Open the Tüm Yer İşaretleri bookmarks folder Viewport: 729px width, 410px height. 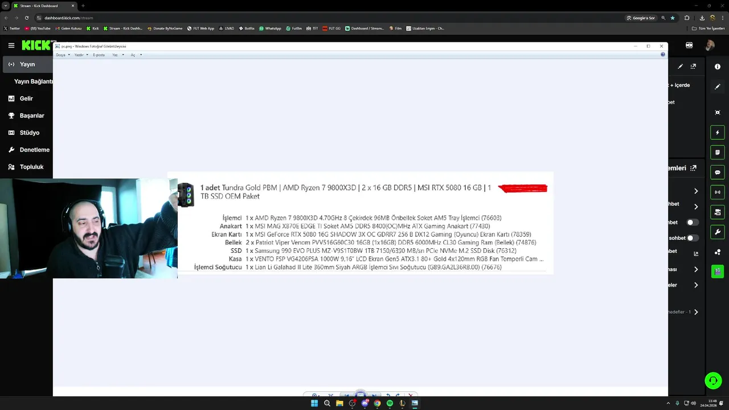pyautogui.click(x=708, y=28)
